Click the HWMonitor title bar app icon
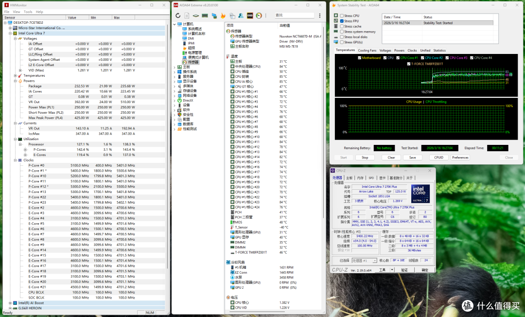The image size is (525, 317). point(6,5)
